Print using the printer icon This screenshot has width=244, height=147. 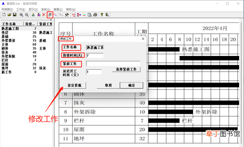click(95, 15)
